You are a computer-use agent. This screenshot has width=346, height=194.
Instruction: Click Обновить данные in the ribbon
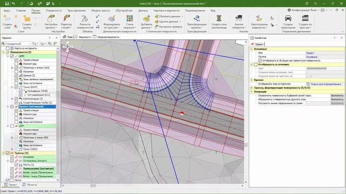point(169,17)
